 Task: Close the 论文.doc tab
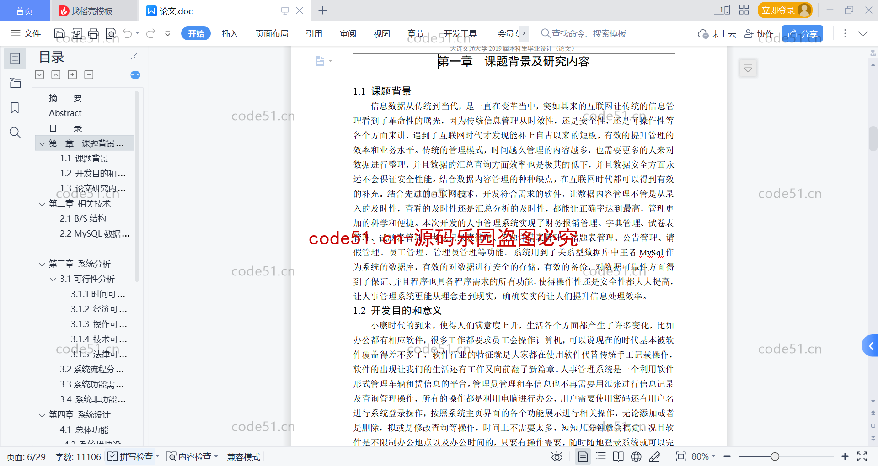click(x=300, y=11)
